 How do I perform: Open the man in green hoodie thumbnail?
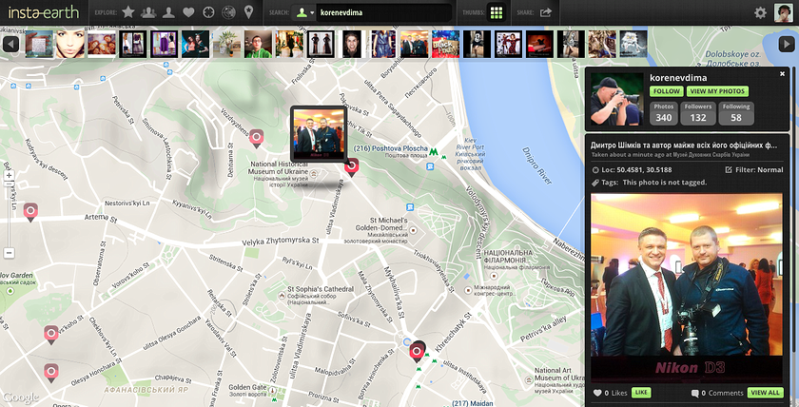coord(258,44)
